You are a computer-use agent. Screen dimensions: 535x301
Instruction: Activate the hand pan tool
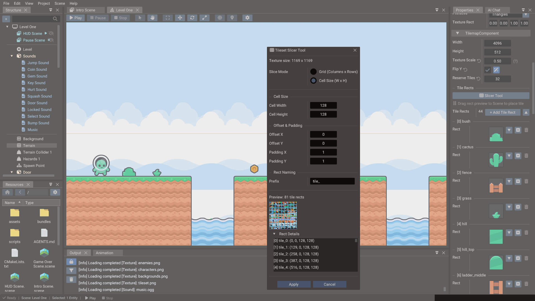point(152,18)
